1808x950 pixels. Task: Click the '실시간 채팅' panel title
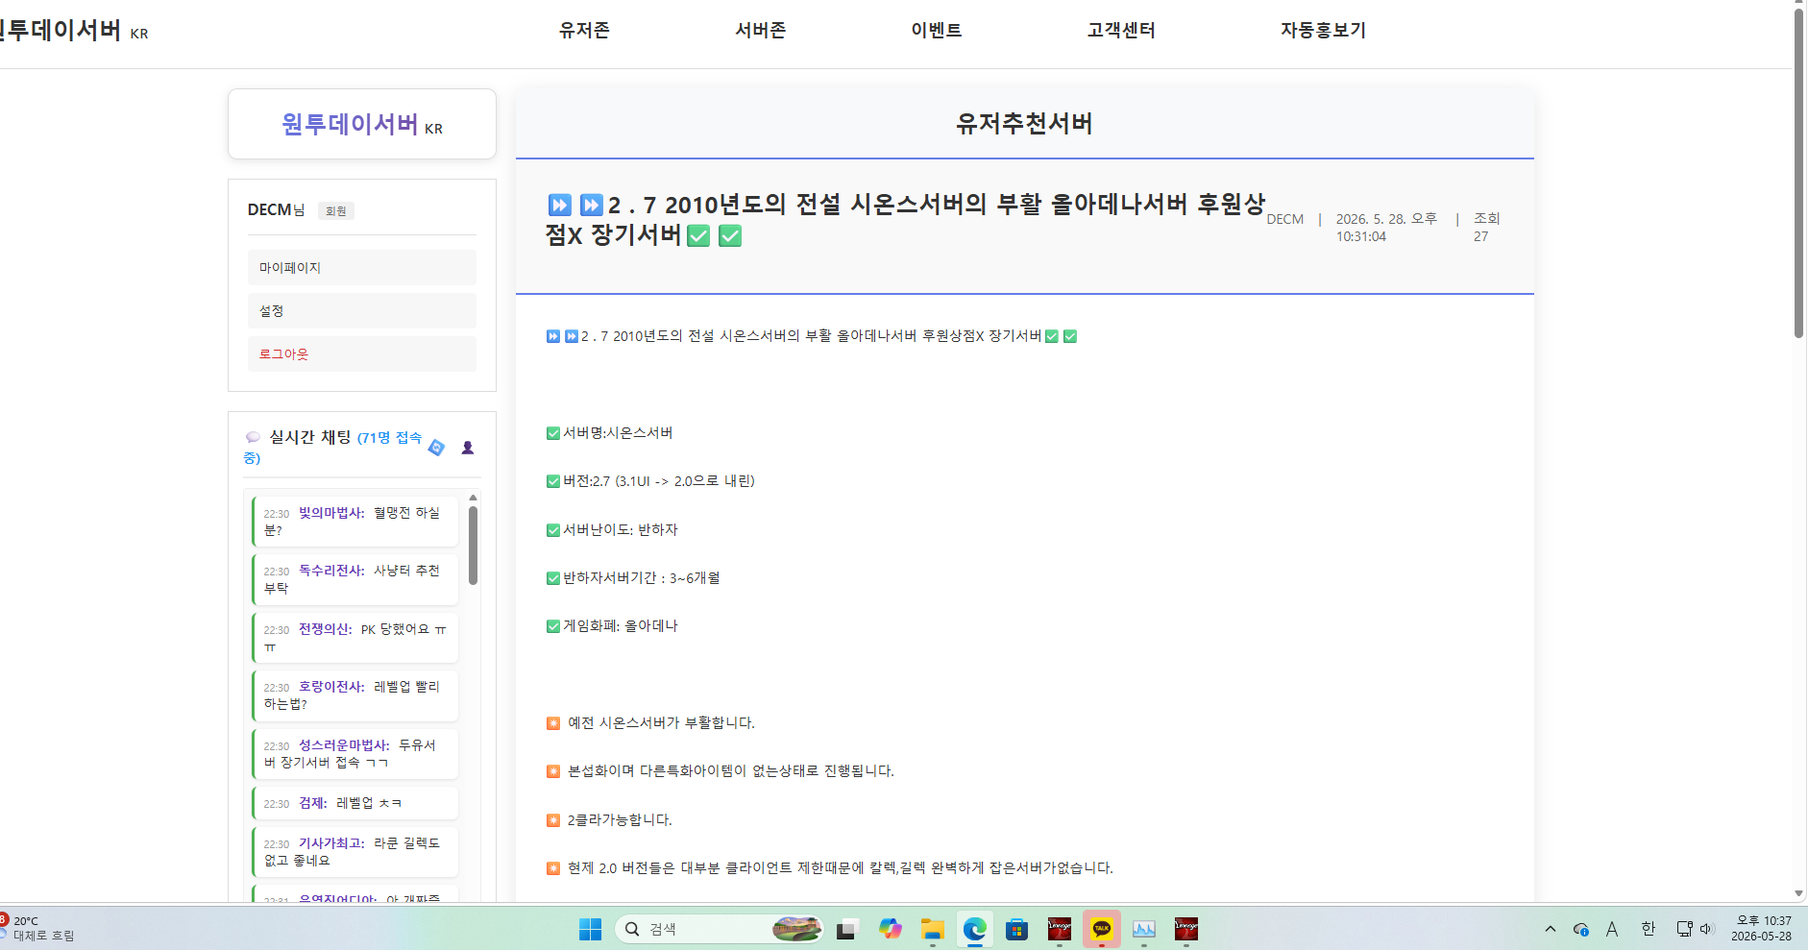click(x=309, y=437)
